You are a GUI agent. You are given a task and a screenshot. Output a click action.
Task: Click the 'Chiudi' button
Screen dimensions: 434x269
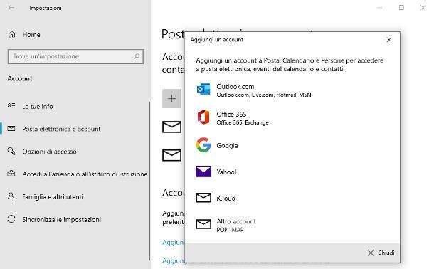click(x=381, y=253)
